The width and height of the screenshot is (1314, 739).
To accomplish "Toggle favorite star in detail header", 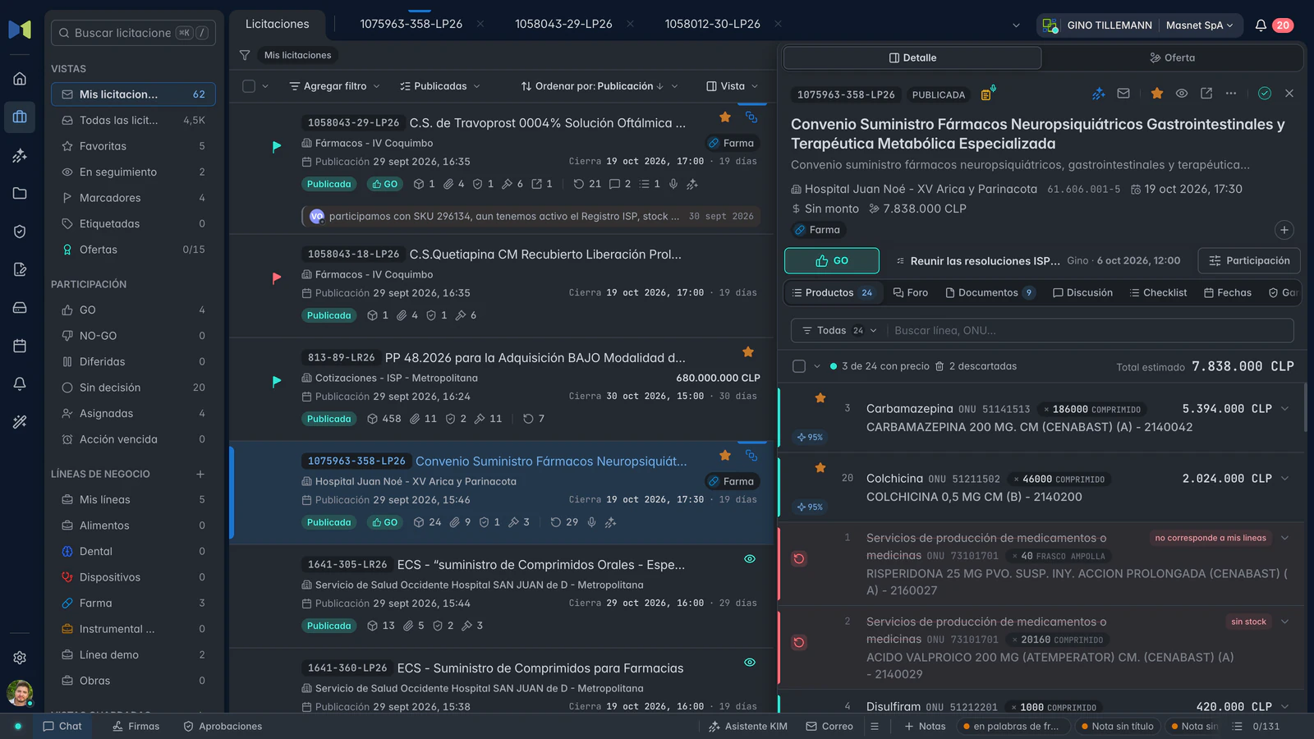I will point(1157,94).
